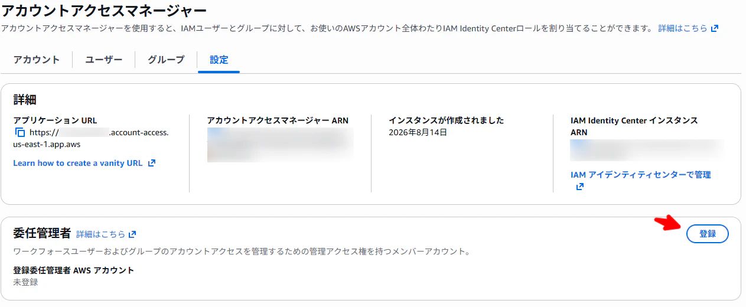
Task: Open the ユーザー tab
Action: pyautogui.click(x=104, y=60)
